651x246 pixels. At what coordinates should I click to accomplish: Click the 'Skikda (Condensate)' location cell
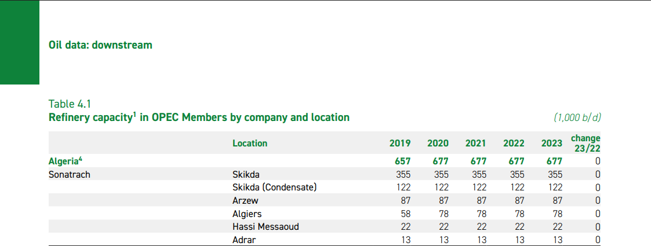tap(275, 188)
